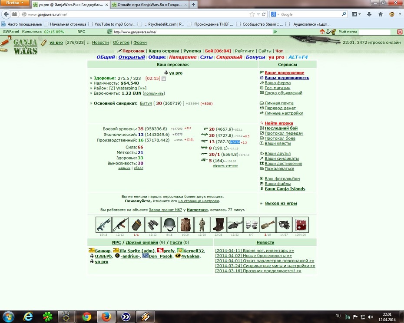
Task: Open Ваше вооружение link
Action: pyautogui.click(x=285, y=73)
